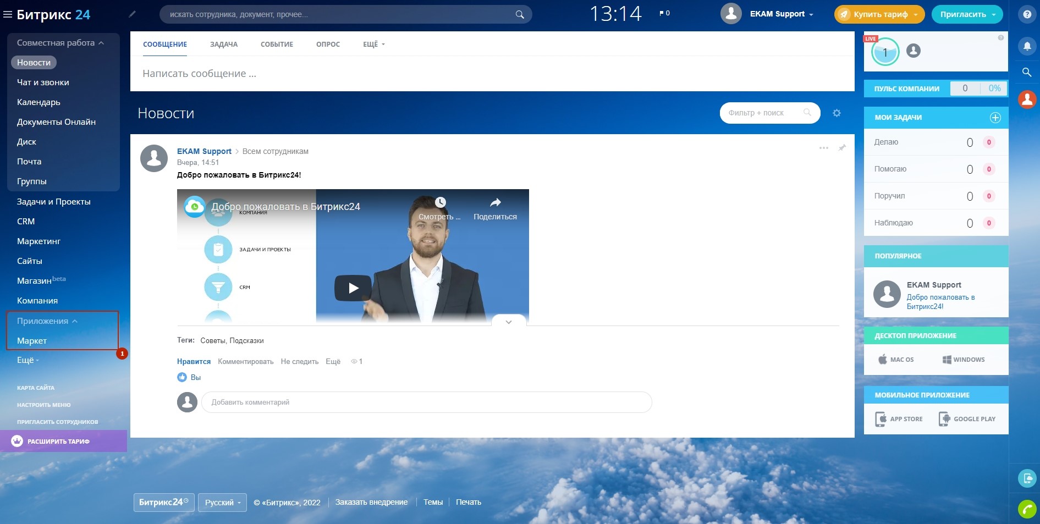Expand the post with the chevron below the video
The height and width of the screenshot is (524, 1040).
click(509, 322)
